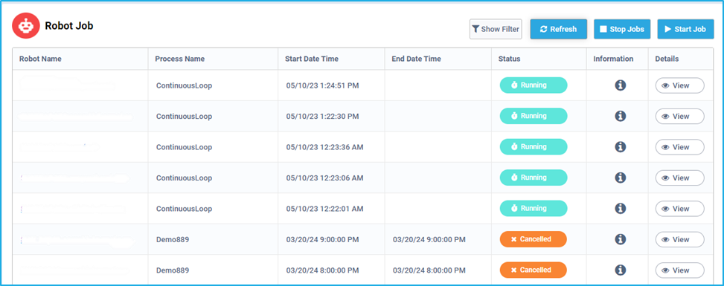Image resolution: width=724 pixels, height=286 pixels.
Task: Click the Running status badge in first row
Action: (534, 85)
